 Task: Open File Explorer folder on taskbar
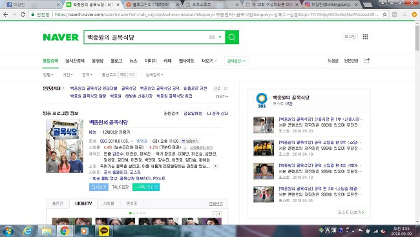[47, 231]
